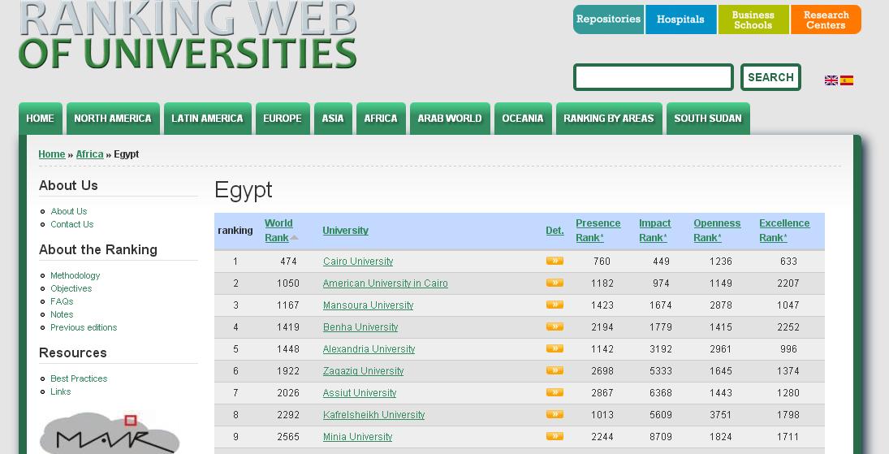
Task: Open details arrow for Zagazig University
Action: 555,370
